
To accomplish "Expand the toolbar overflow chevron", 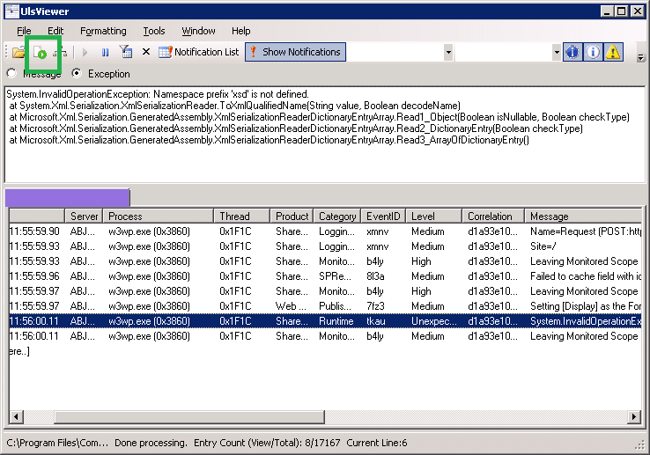I will [641, 57].
